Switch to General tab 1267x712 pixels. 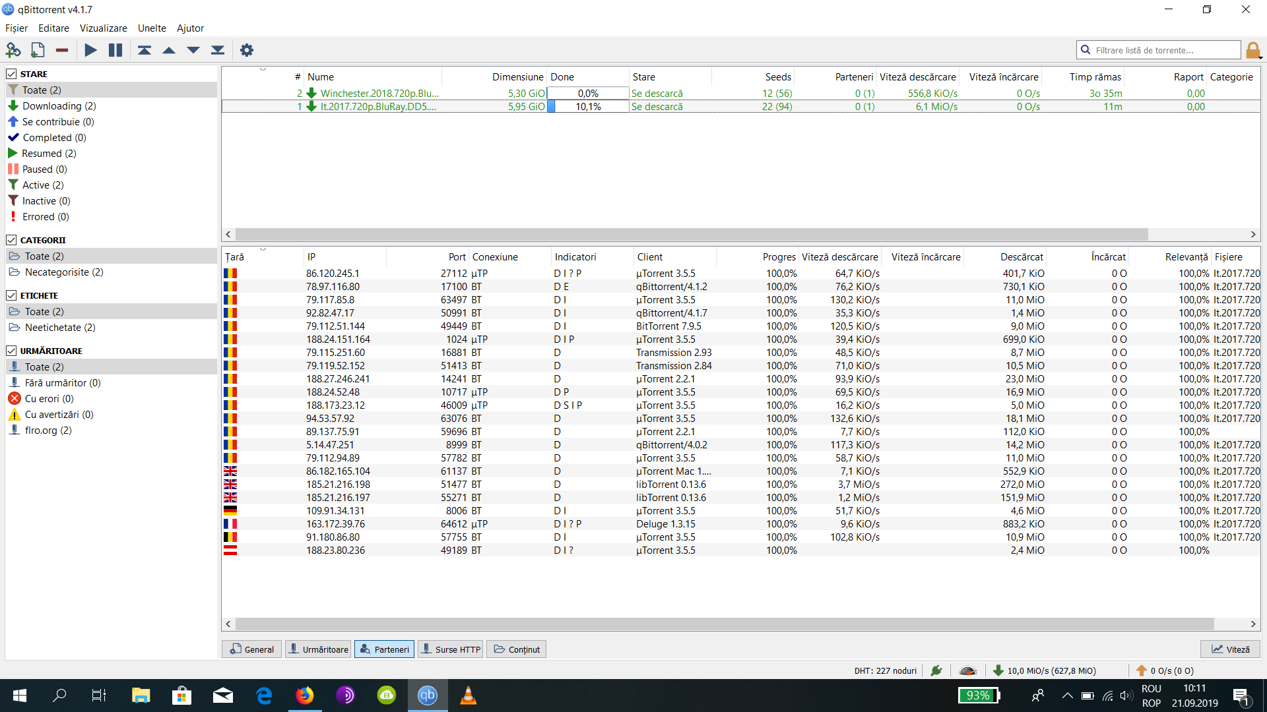(251, 649)
